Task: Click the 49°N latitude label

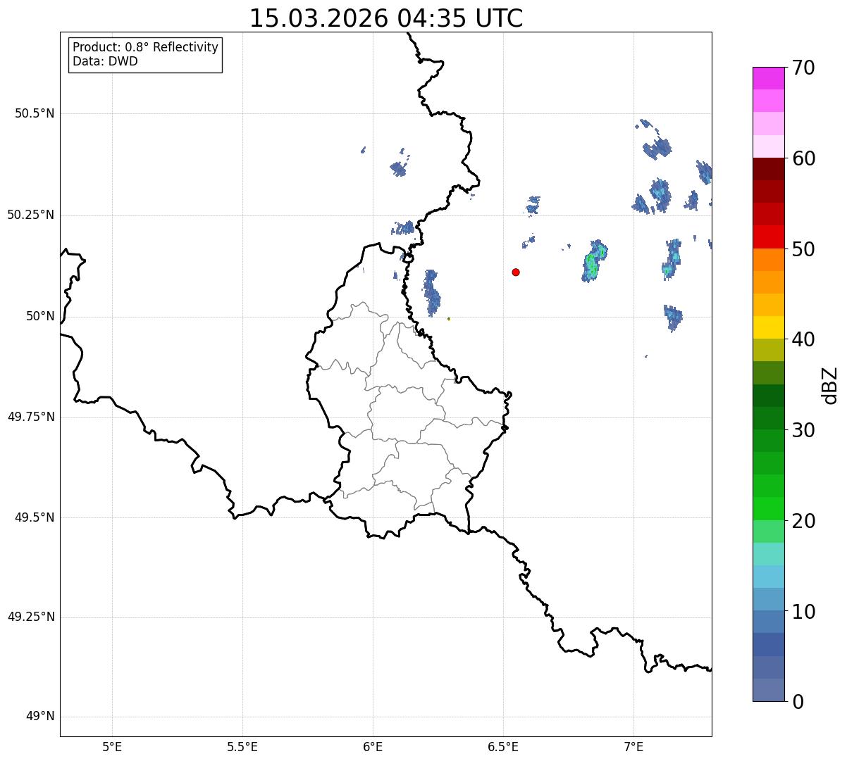Action: [40, 717]
